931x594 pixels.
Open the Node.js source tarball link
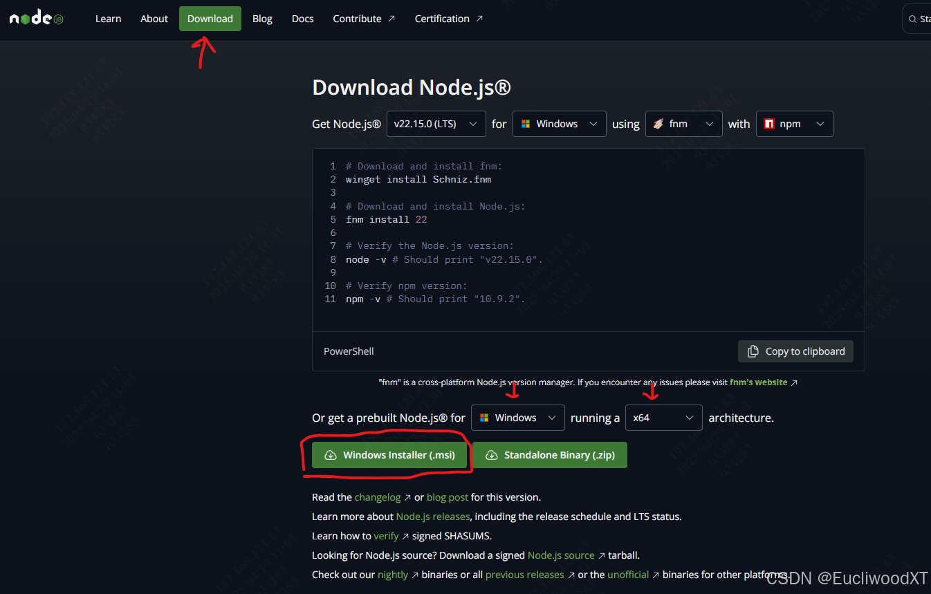tap(561, 555)
